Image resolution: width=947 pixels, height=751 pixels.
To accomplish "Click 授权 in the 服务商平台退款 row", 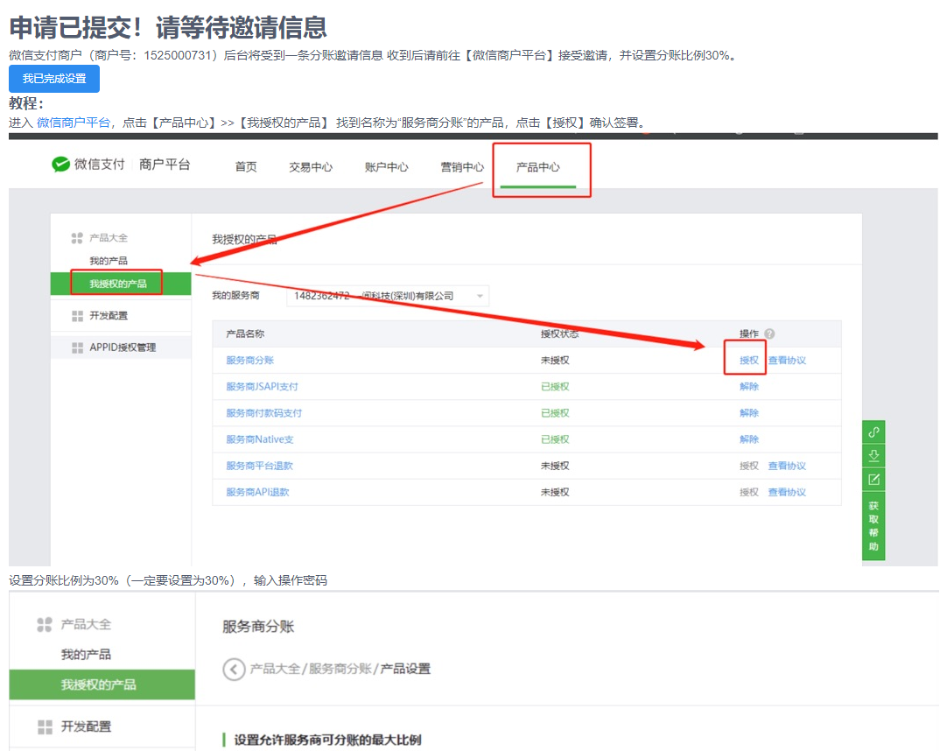I will point(749,466).
